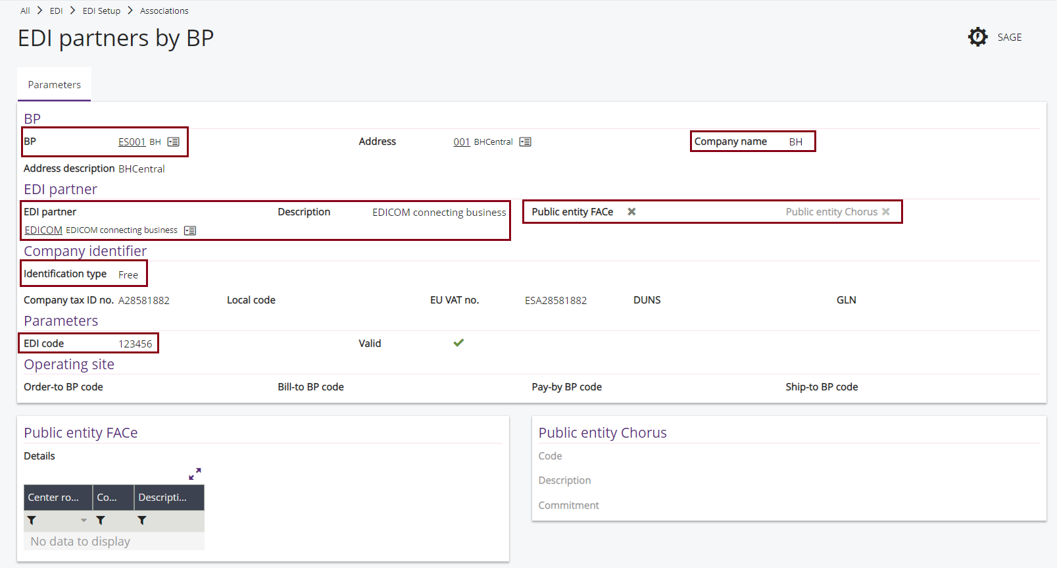Filter the Center role column
1057x568 pixels.
[32, 521]
